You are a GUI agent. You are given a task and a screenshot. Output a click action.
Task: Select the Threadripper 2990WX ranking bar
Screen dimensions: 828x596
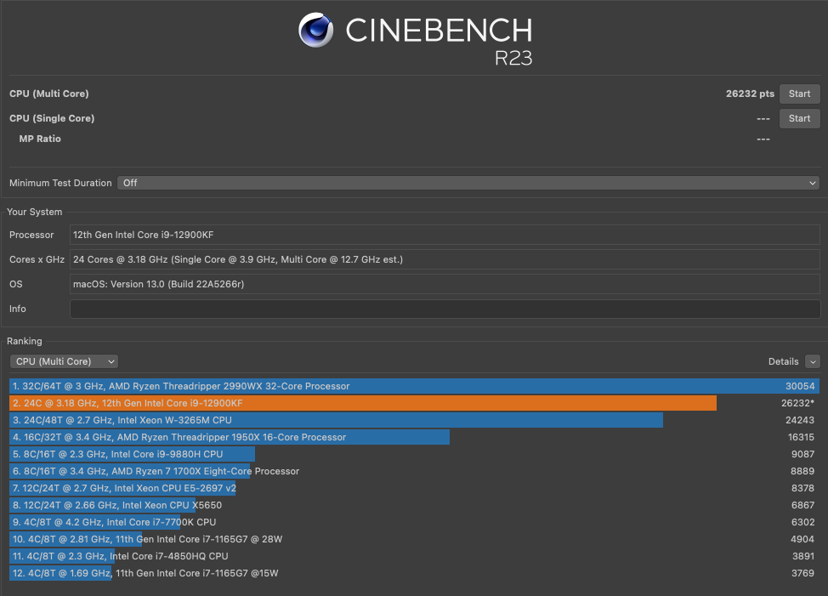[x=414, y=386]
